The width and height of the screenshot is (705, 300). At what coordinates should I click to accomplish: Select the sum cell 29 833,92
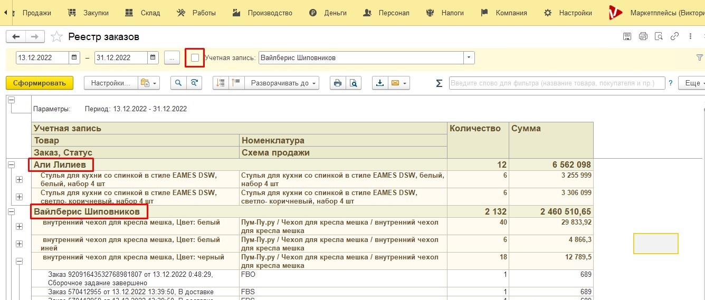tap(551, 226)
